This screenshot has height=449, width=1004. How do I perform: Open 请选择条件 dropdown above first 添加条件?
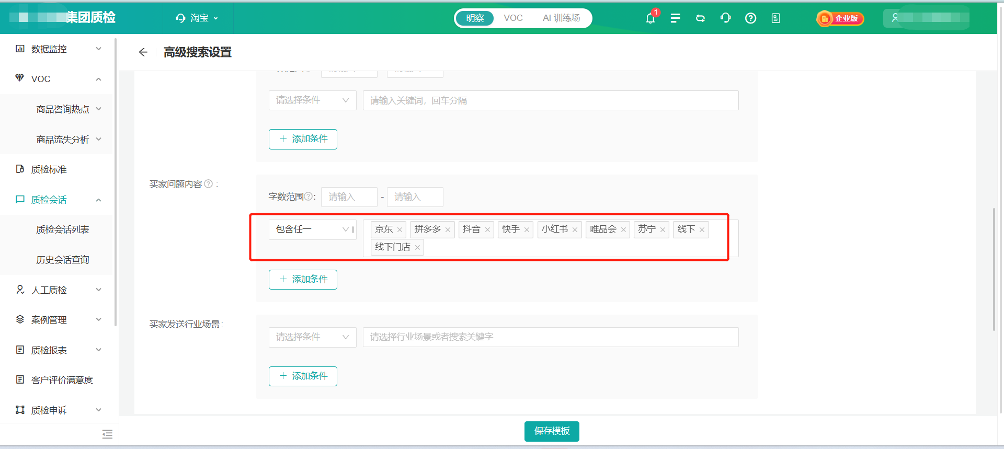coord(312,100)
